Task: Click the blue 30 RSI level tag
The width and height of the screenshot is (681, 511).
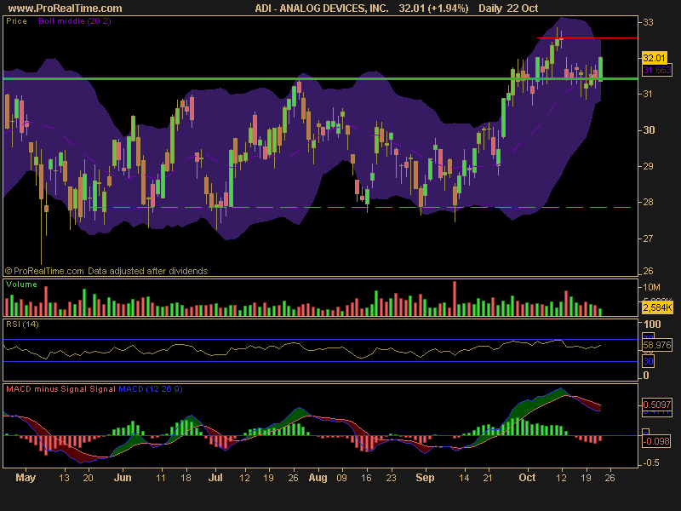Action: tap(648, 361)
